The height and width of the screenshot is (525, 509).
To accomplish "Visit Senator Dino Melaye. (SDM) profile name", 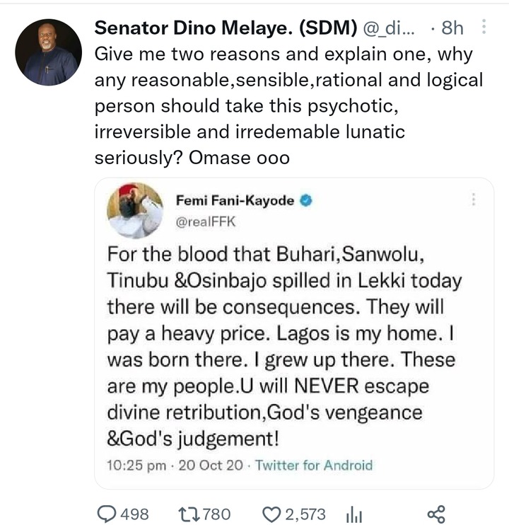I will click(226, 28).
